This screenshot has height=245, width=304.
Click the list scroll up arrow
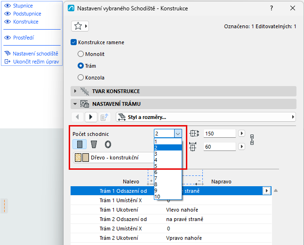pos(276,191)
